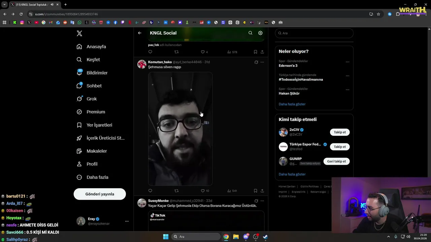The image size is (431, 242).
Task: Repost Komutan_hako post
Action: tap(176, 191)
